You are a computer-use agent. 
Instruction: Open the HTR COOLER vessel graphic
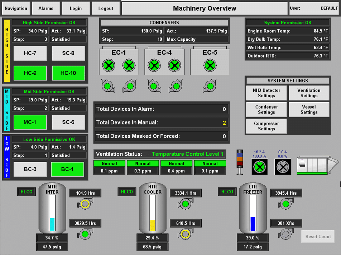153,208
